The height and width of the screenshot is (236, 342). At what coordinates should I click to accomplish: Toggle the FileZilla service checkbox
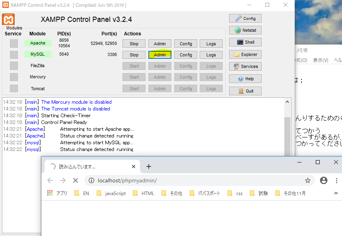coord(14,66)
